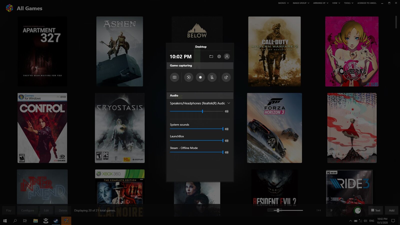The height and width of the screenshot is (225, 400).
Task: Open the View menu
Action: tap(336, 3)
